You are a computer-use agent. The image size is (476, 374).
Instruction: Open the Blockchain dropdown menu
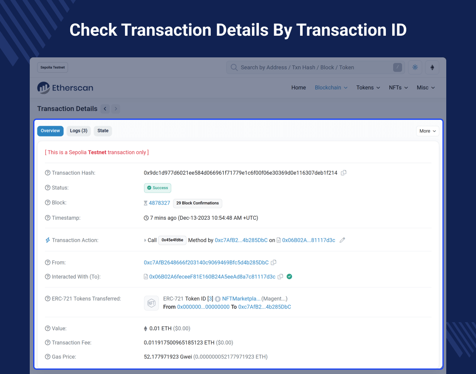tap(331, 88)
